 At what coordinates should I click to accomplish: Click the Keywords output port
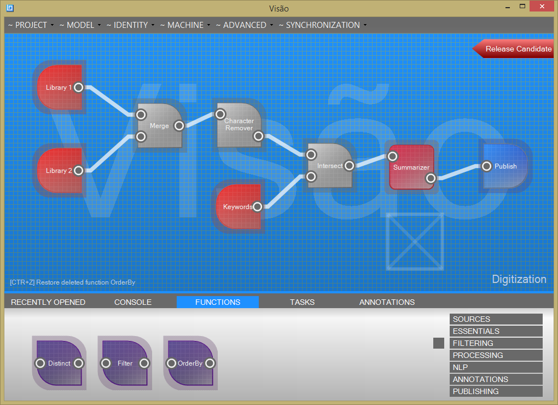click(x=257, y=206)
